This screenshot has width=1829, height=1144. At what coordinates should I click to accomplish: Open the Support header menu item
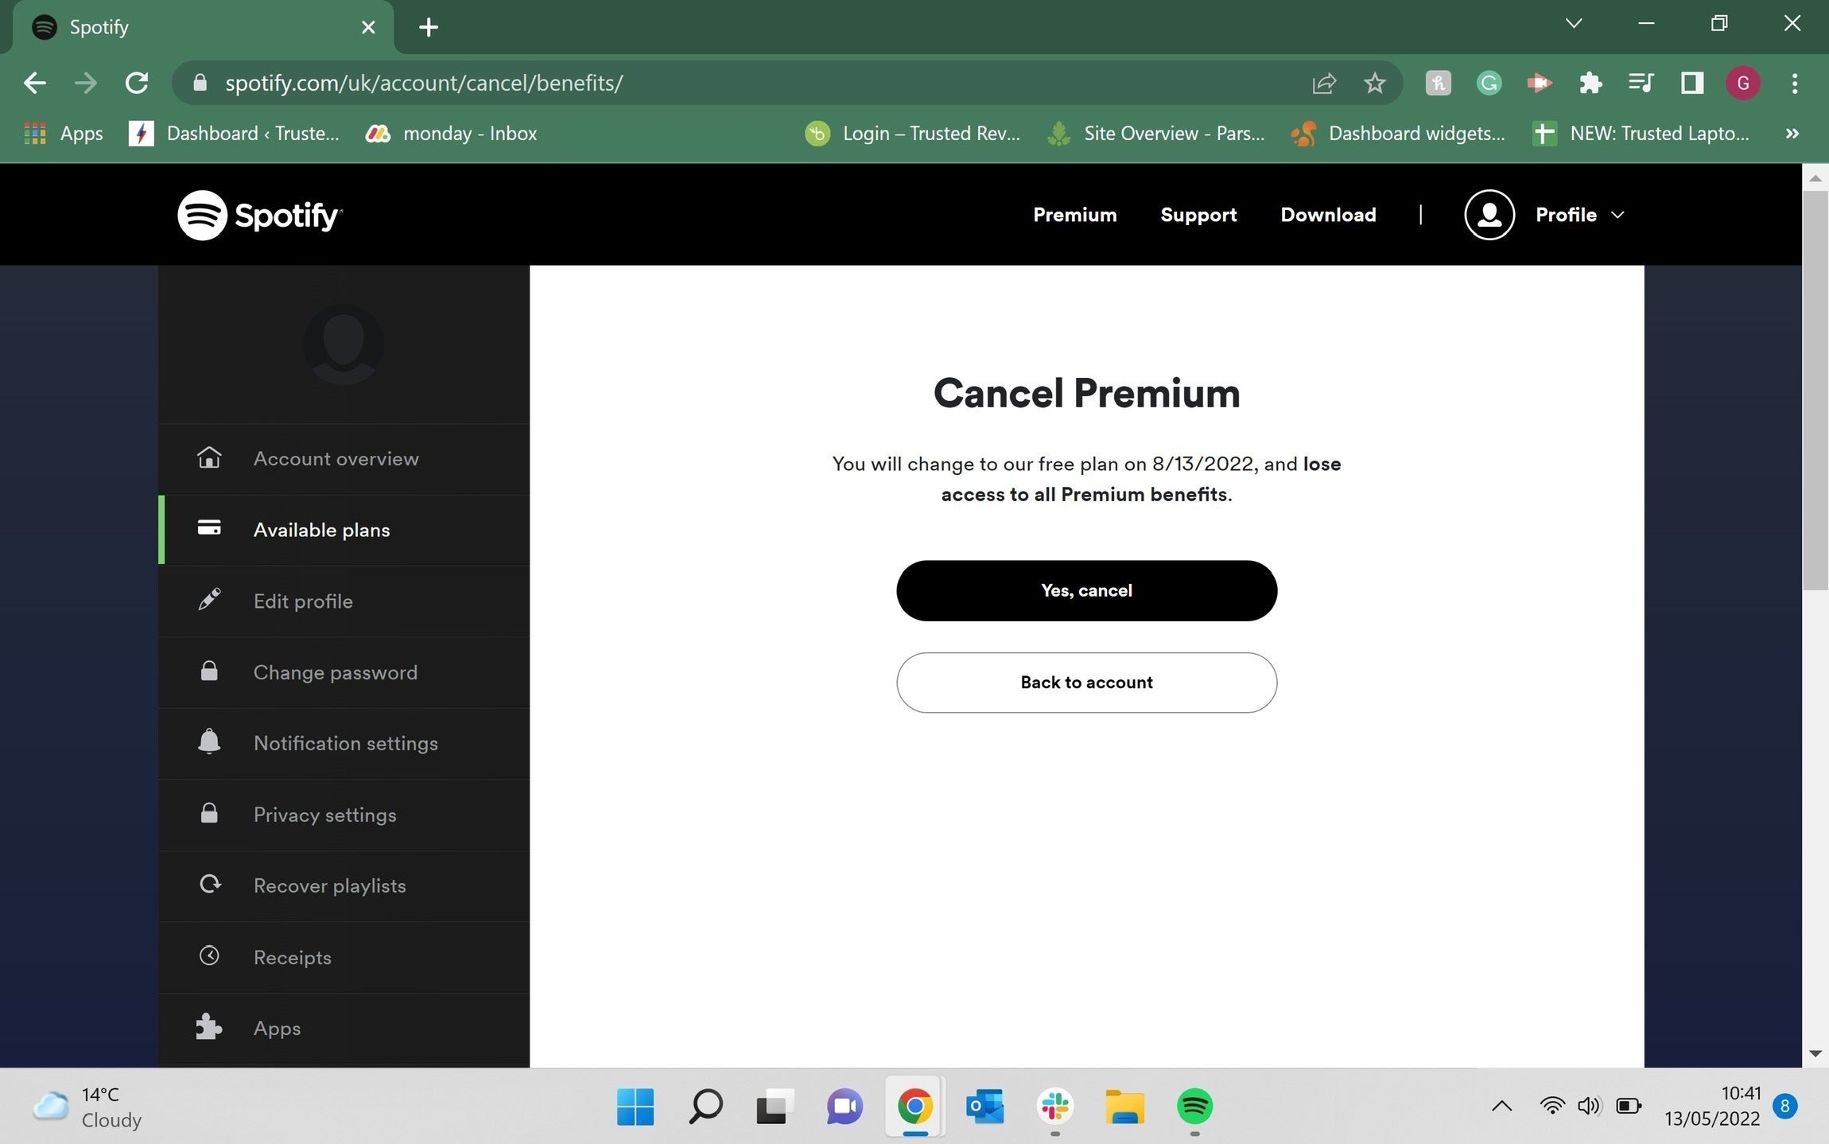click(x=1198, y=215)
